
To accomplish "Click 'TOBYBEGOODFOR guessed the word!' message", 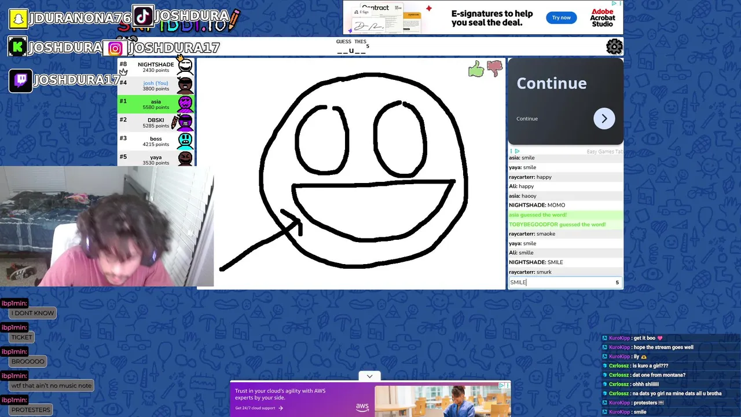I will click(566, 224).
